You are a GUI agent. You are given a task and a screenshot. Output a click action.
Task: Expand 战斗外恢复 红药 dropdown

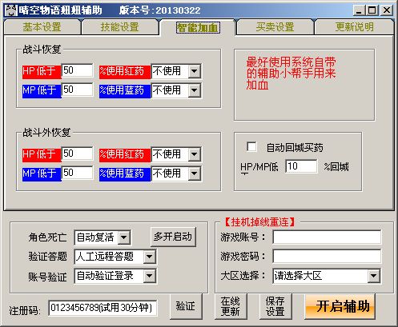tap(194, 154)
